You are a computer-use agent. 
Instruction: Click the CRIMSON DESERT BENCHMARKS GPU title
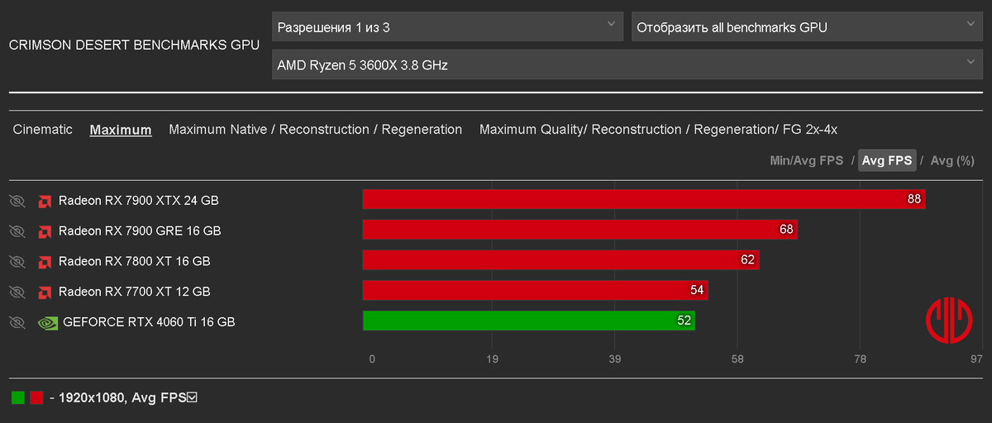[134, 45]
